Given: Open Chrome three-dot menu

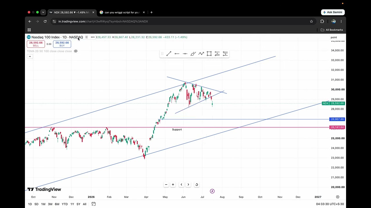Looking at the screenshot, I should 341,21.
